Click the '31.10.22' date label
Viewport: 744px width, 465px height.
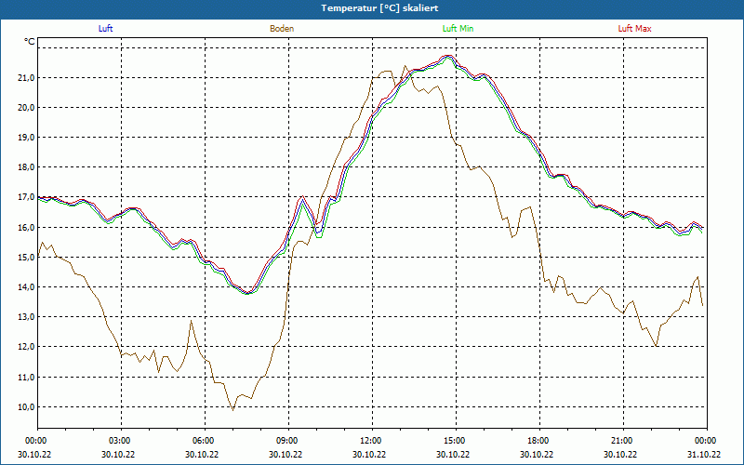click(704, 454)
